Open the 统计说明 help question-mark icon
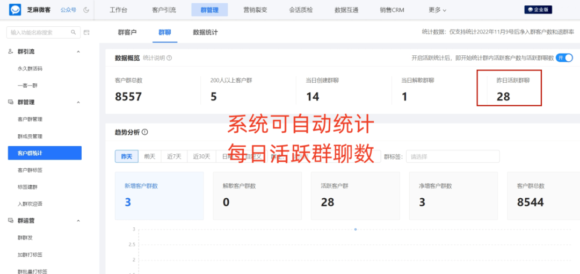580x274 pixels. pyautogui.click(x=169, y=58)
